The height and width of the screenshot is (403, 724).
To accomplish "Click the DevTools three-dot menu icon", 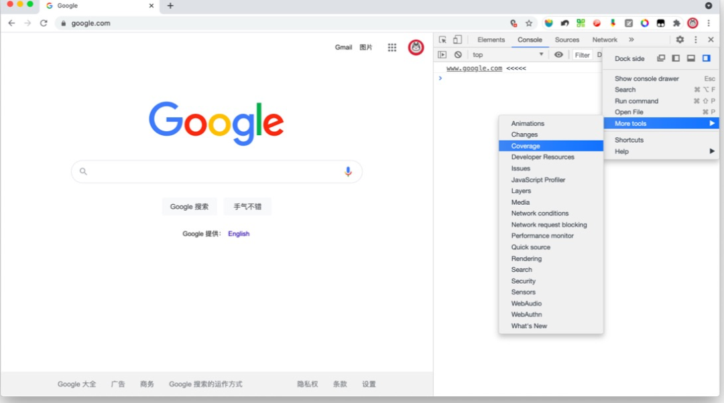I will 695,39.
